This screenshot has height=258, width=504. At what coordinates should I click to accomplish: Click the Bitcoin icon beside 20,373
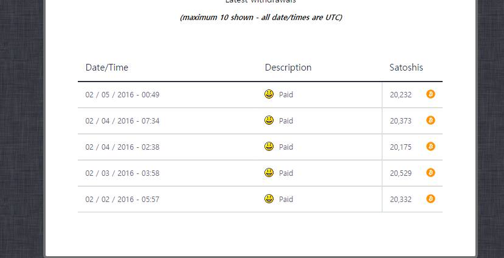pyautogui.click(x=430, y=120)
